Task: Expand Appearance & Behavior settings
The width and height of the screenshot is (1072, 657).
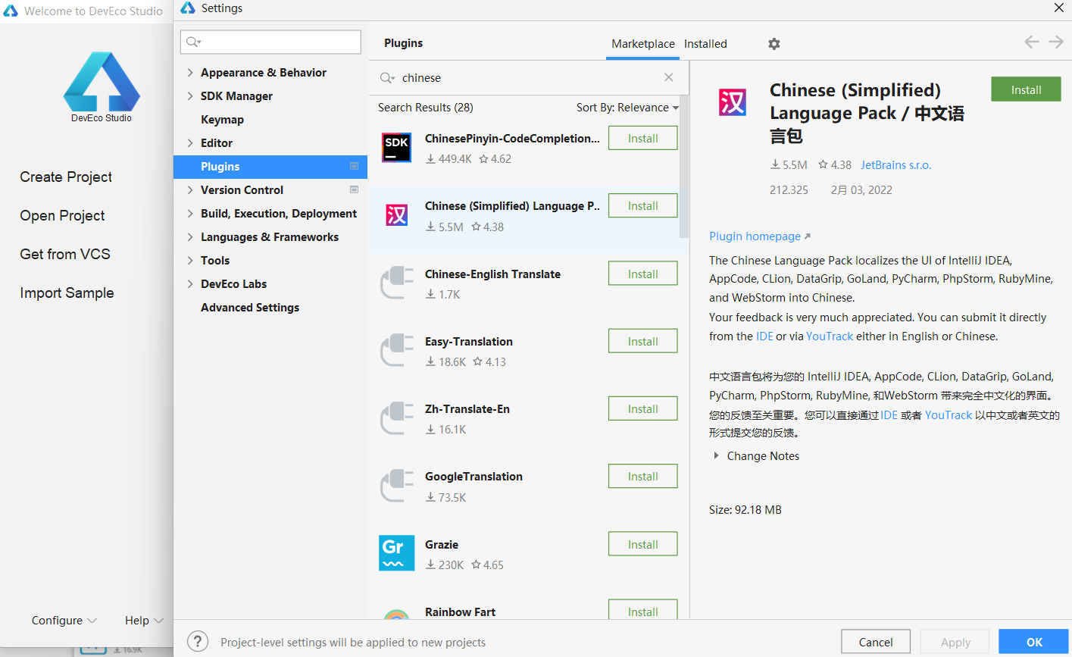Action: click(190, 73)
